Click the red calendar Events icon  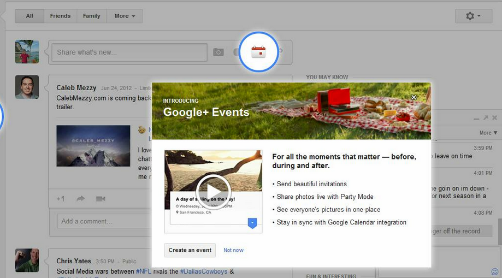pyautogui.click(x=258, y=52)
